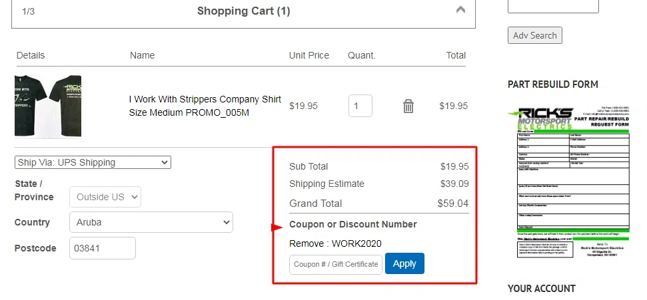
Task: Click the Shopping Cart (1) header
Action: click(243, 11)
